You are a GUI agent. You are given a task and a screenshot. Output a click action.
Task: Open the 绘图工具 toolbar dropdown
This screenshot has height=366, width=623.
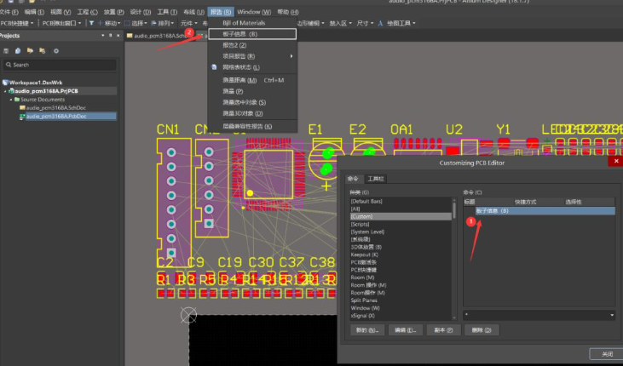click(x=401, y=24)
